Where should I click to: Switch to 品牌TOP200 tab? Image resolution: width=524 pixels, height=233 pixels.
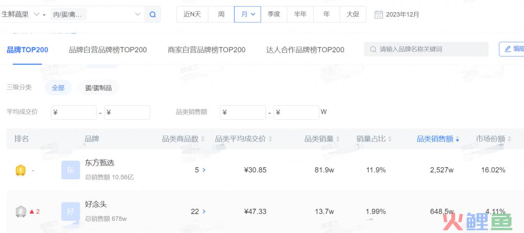(x=27, y=50)
